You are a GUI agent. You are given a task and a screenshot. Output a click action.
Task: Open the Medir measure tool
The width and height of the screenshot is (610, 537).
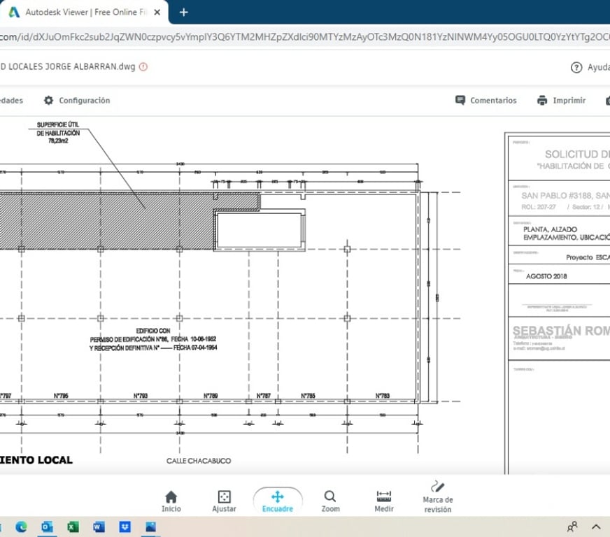coord(384,501)
